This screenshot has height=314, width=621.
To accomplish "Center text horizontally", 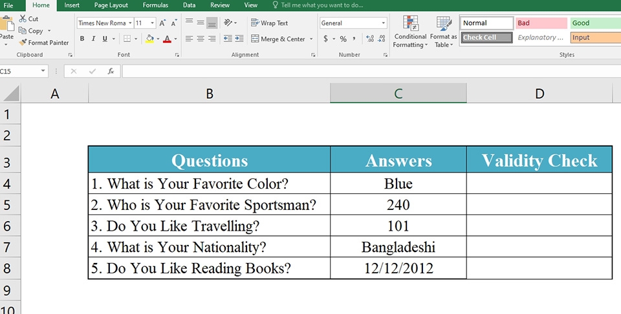I will point(201,39).
